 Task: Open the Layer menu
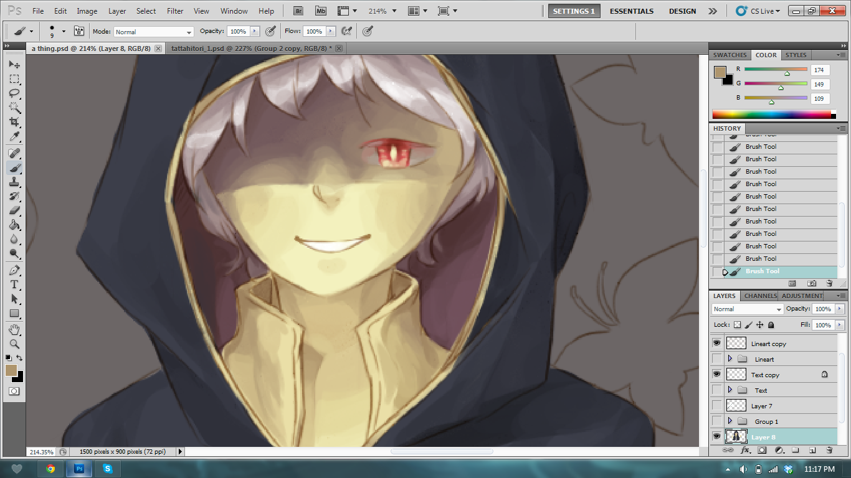(x=117, y=11)
